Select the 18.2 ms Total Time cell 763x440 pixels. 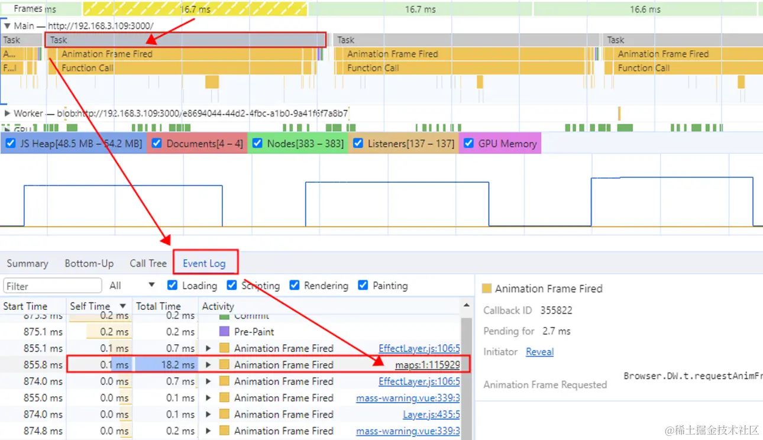(x=166, y=365)
